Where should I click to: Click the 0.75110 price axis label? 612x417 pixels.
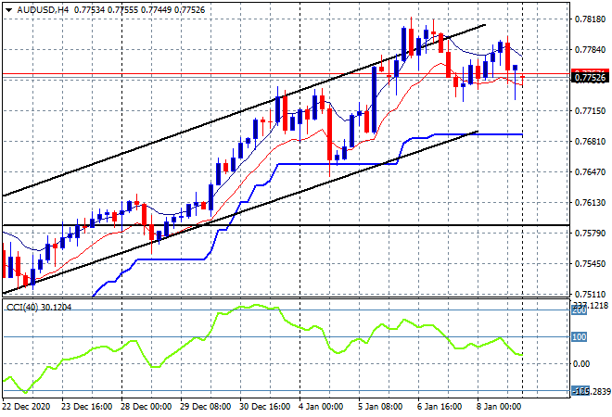[590, 294]
